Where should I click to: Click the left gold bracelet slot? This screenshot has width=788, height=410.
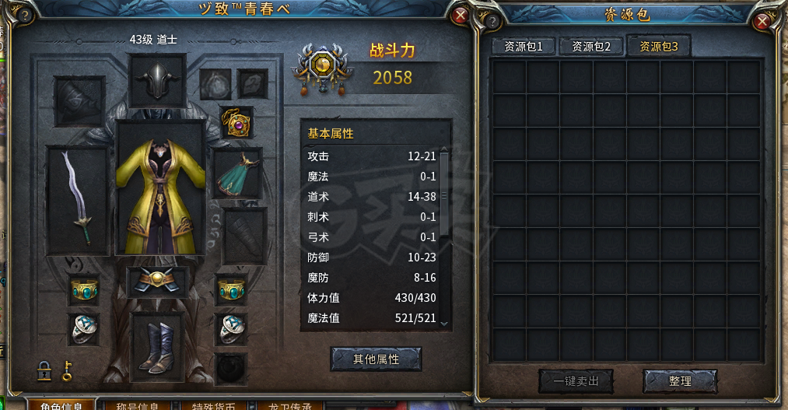(84, 290)
